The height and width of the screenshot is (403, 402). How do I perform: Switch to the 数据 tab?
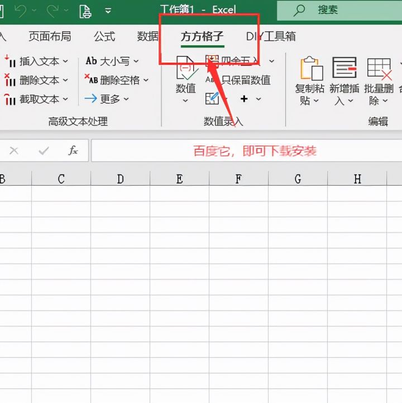(x=147, y=36)
